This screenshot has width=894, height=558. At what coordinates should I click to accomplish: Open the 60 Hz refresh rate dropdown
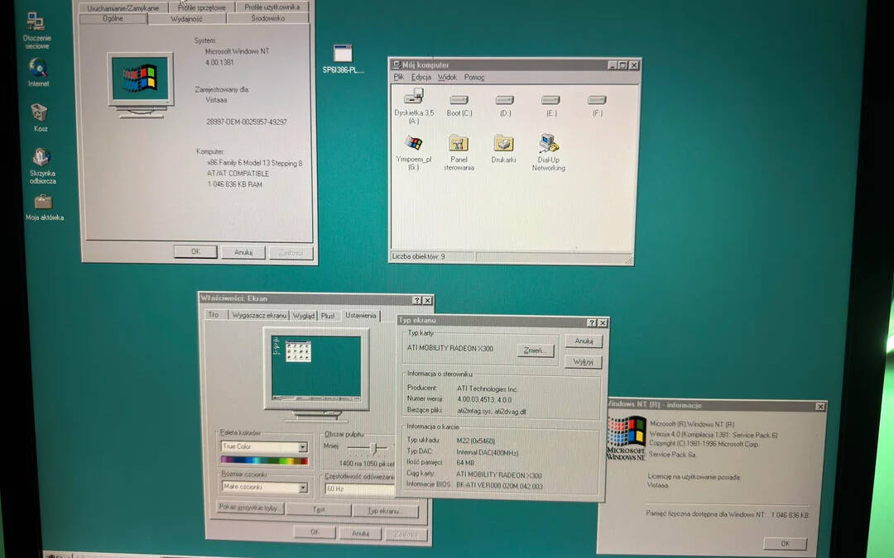pos(359,489)
